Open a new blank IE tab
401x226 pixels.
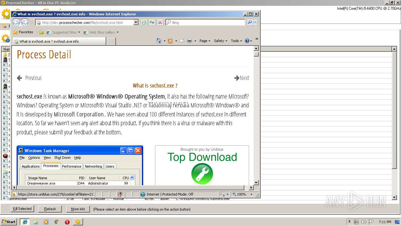pos(111,41)
